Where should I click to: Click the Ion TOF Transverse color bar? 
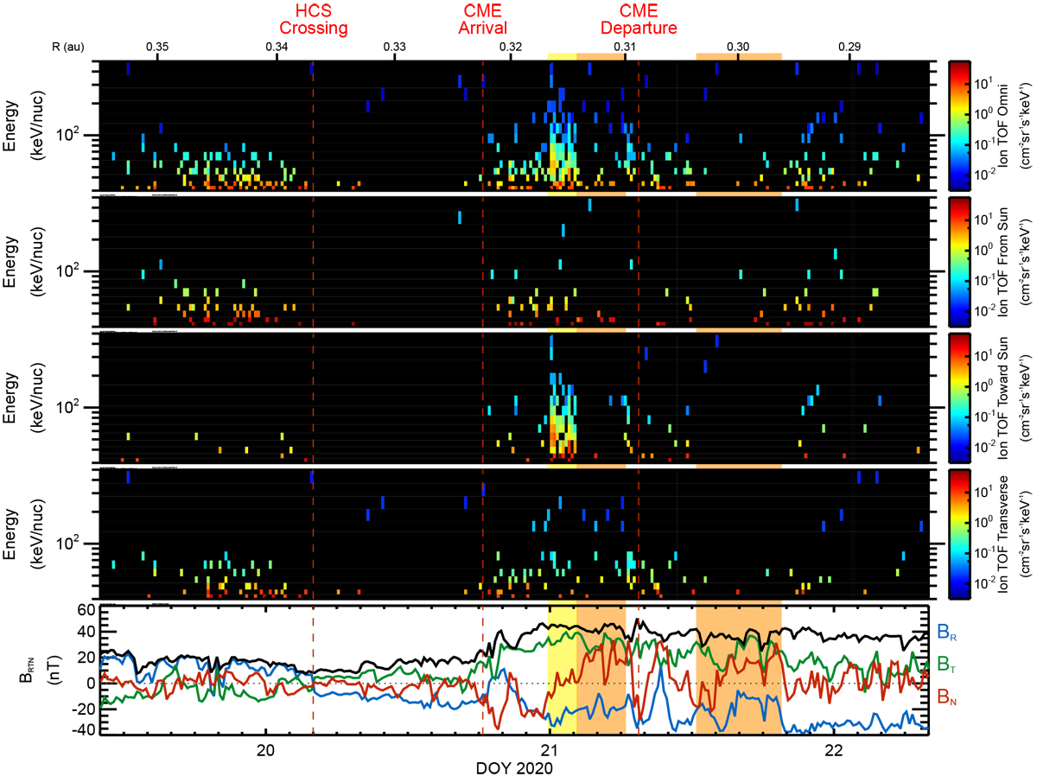(960, 533)
